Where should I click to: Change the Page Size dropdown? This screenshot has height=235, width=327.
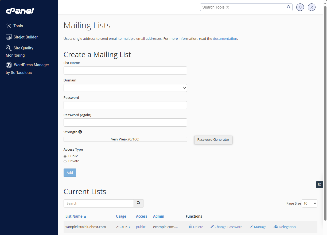pyautogui.click(x=309, y=203)
